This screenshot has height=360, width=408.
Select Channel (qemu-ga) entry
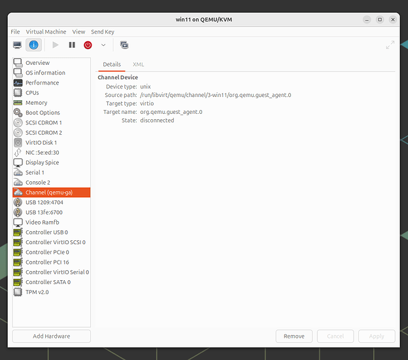[52, 192]
